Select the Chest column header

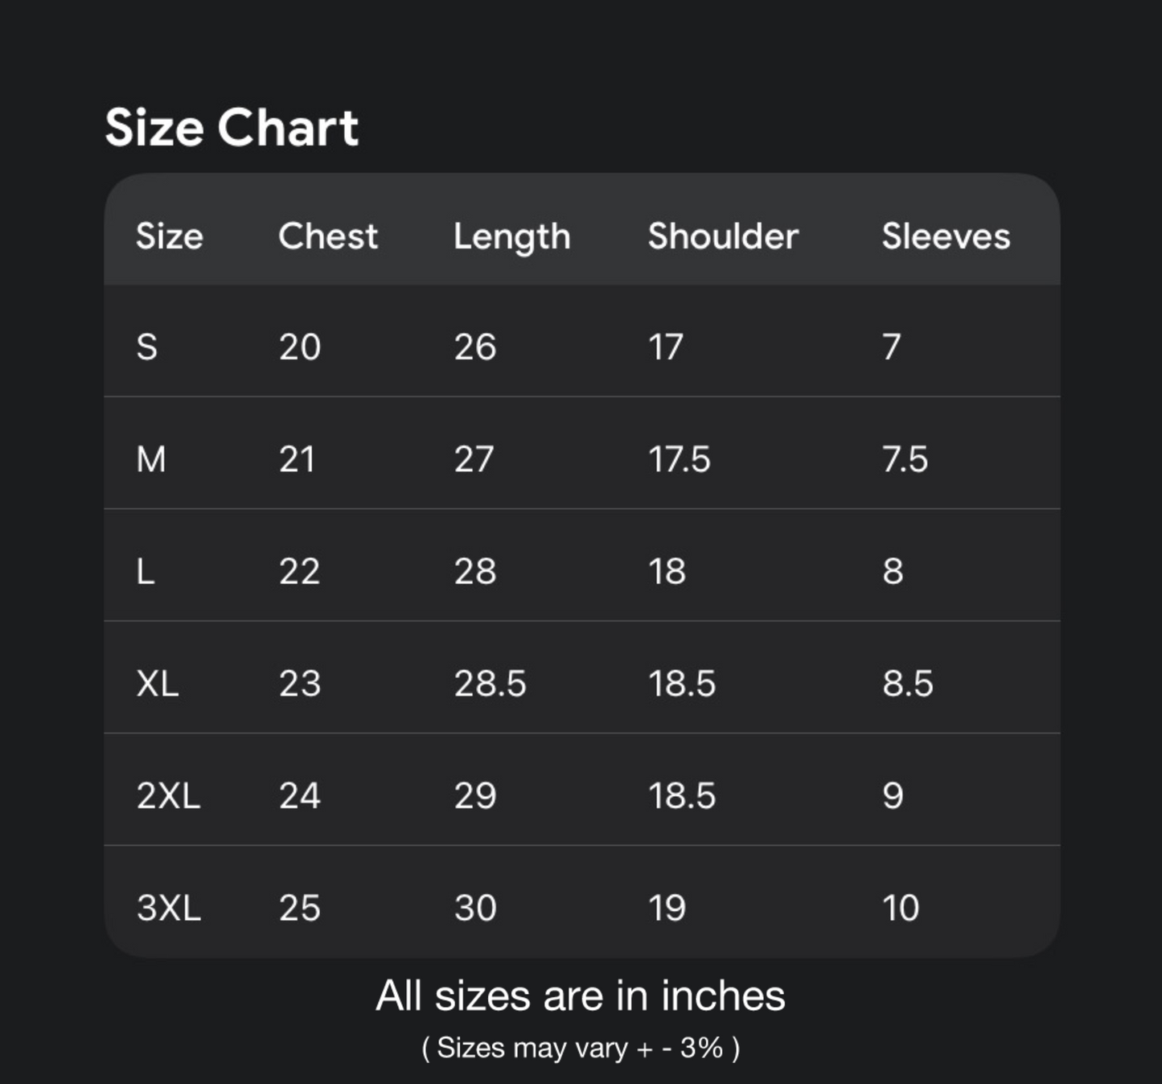327,236
